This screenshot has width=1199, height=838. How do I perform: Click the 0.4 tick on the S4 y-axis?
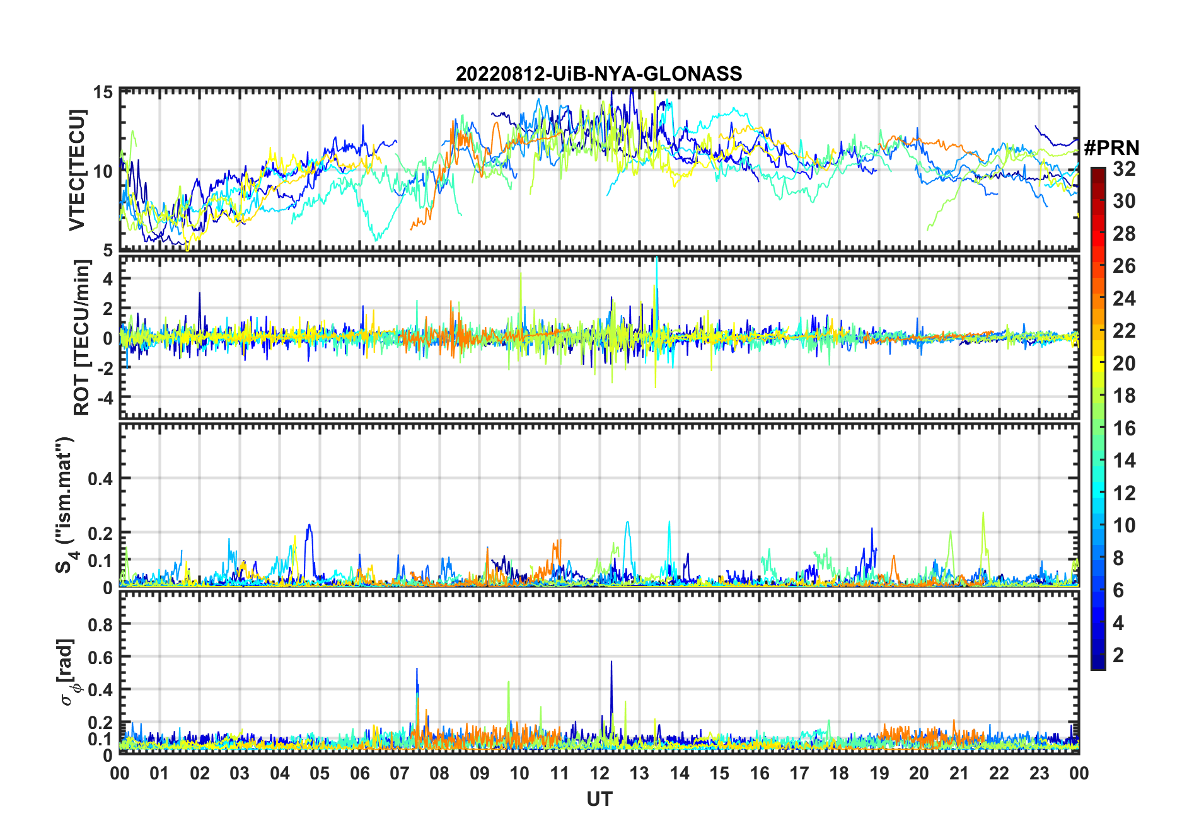click(101, 478)
